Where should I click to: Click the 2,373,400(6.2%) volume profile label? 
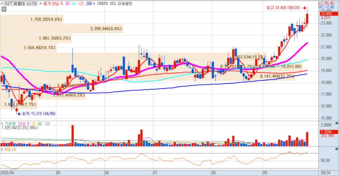click(x=69, y=95)
